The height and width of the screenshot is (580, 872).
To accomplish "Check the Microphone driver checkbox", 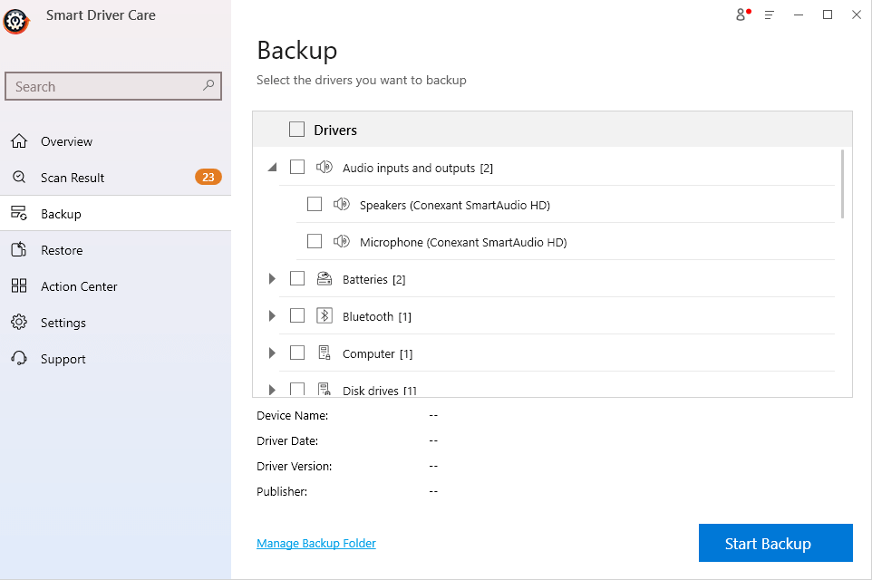I will pos(315,242).
